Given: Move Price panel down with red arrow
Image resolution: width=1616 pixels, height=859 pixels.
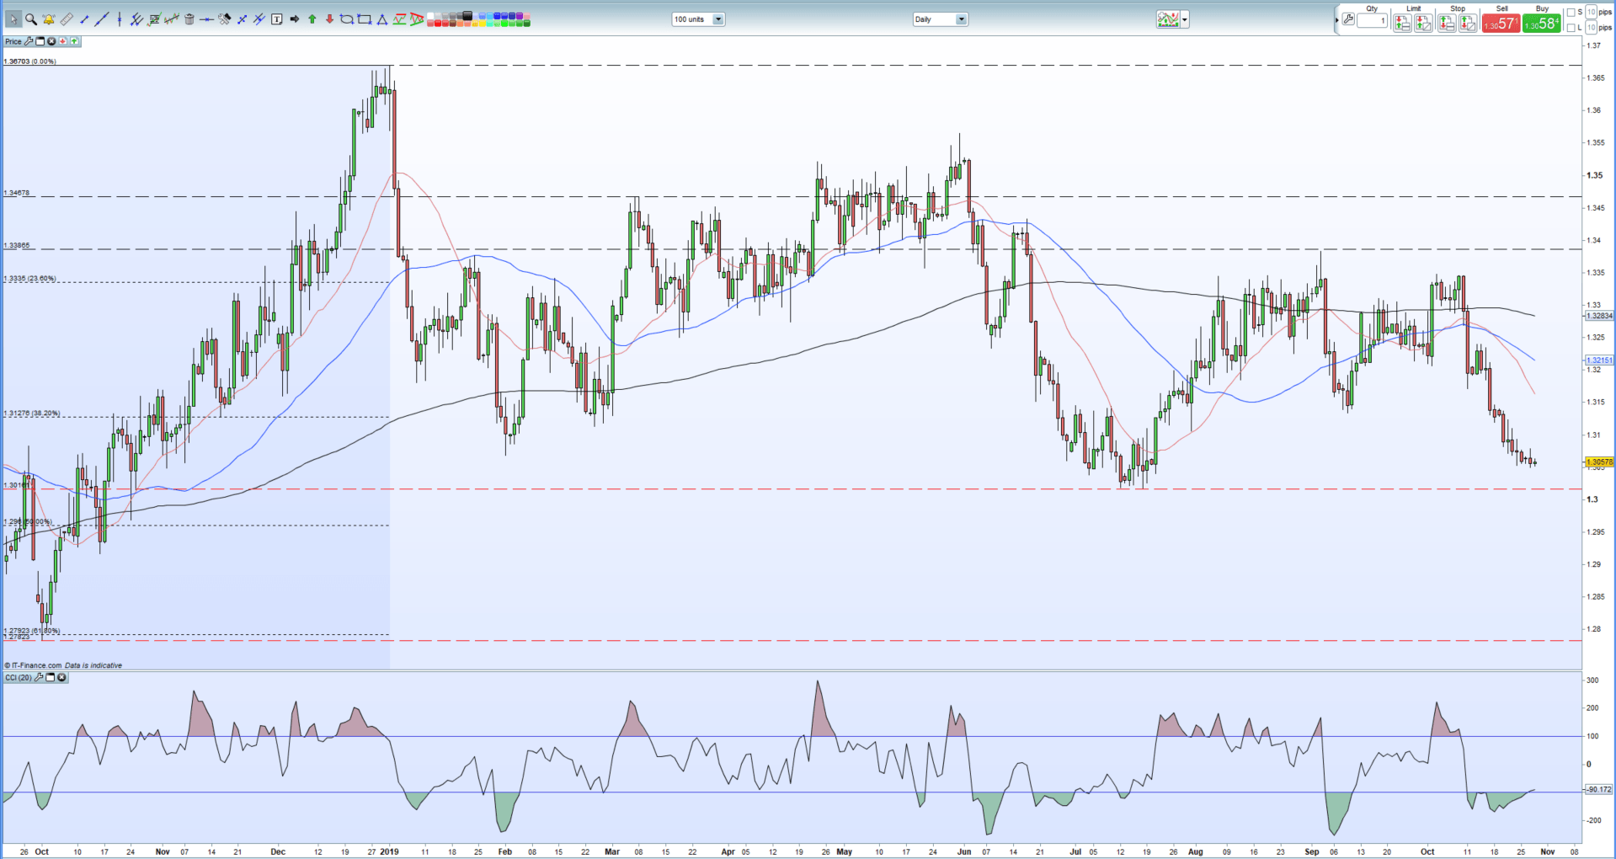Looking at the screenshot, I should click(x=63, y=41).
